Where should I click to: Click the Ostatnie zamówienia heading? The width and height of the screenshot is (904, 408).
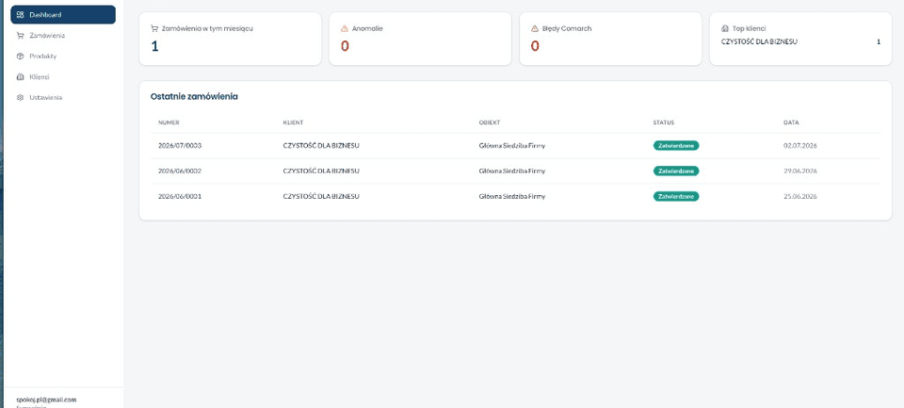[x=194, y=97]
